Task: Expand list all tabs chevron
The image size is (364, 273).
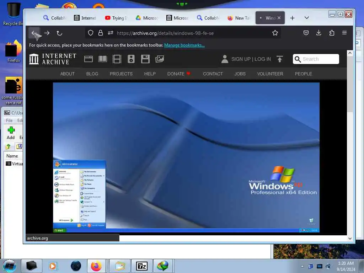Action: 307,18
